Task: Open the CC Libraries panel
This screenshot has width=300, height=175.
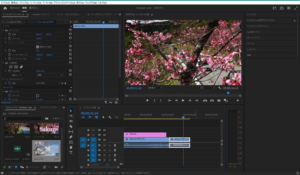Action: click(x=253, y=38)
